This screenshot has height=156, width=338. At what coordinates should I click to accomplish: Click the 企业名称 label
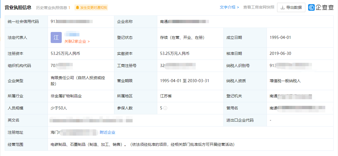coord(125,21)
